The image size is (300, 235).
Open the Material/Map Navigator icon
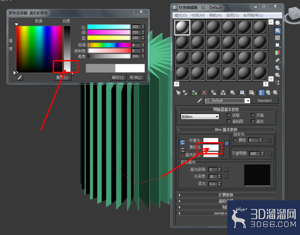[277, 82]
